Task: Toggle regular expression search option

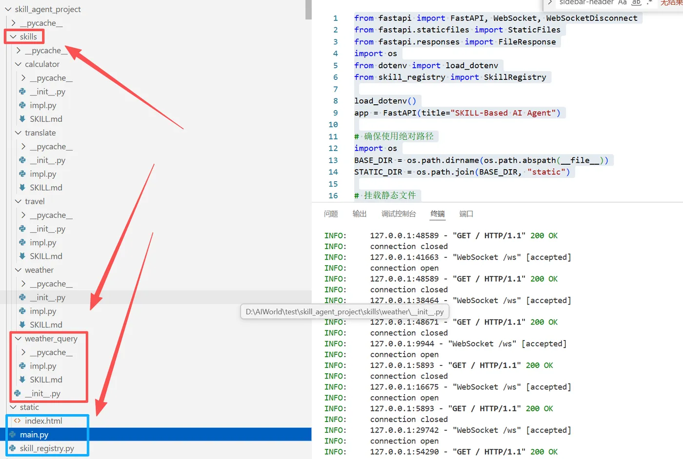Action: pyautogui.click(x=650, y=2)
